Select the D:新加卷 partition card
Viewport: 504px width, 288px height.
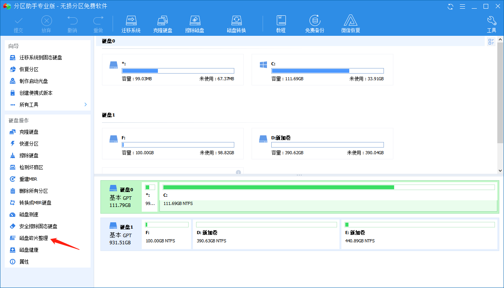[322, 144]
